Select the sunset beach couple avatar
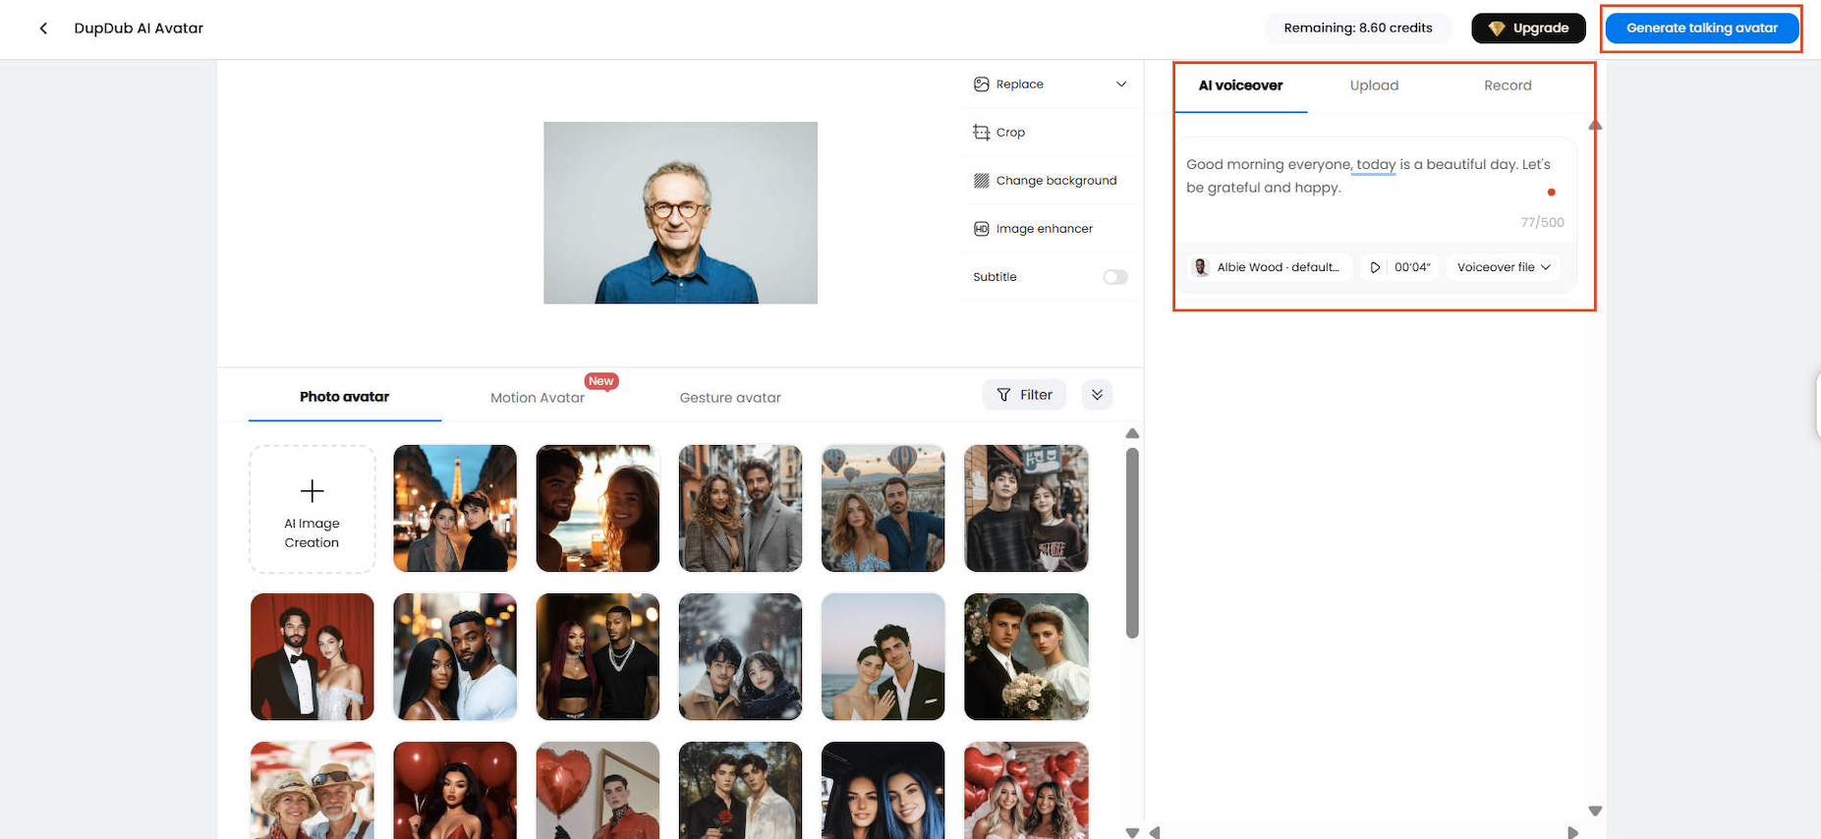 click(x=598, y=509)
